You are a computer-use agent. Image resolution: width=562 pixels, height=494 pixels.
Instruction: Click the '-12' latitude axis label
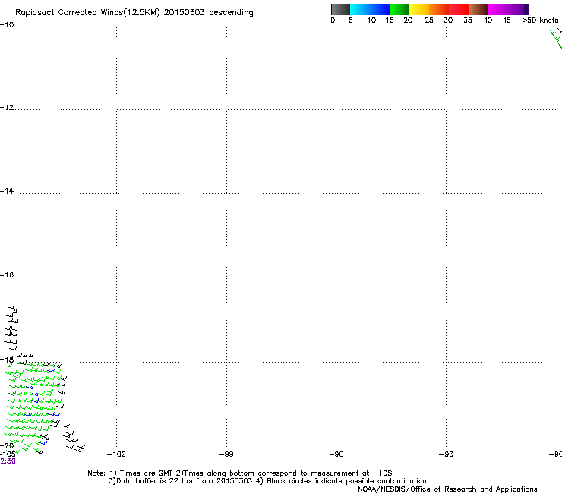7,108
